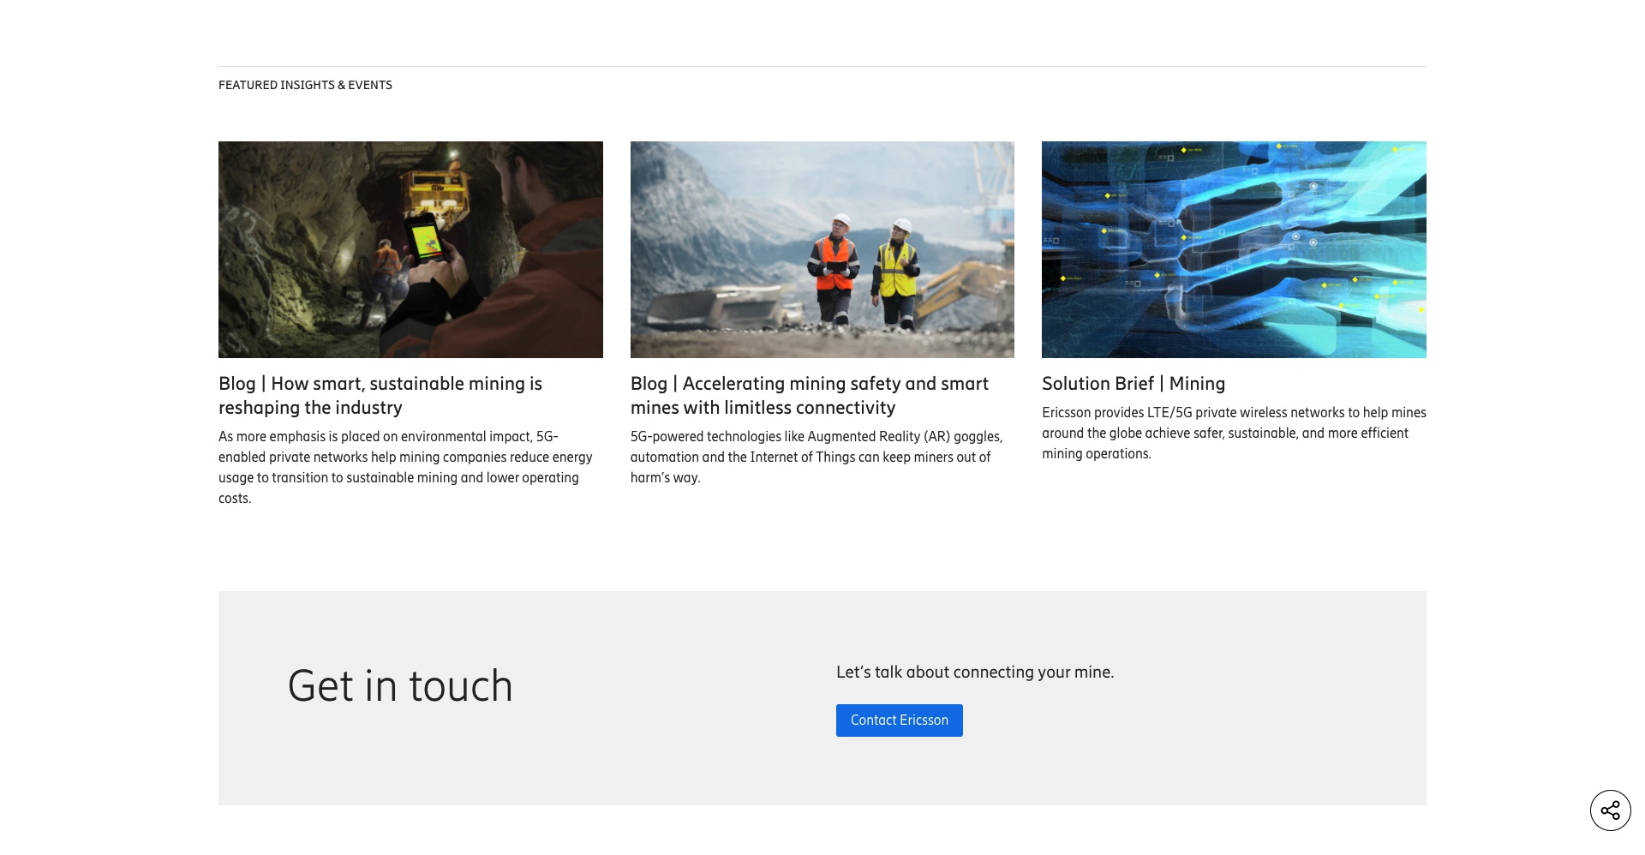
Task: Click the '5G-powered technologies like Augmented Reality' description
Action: [817, 457]
